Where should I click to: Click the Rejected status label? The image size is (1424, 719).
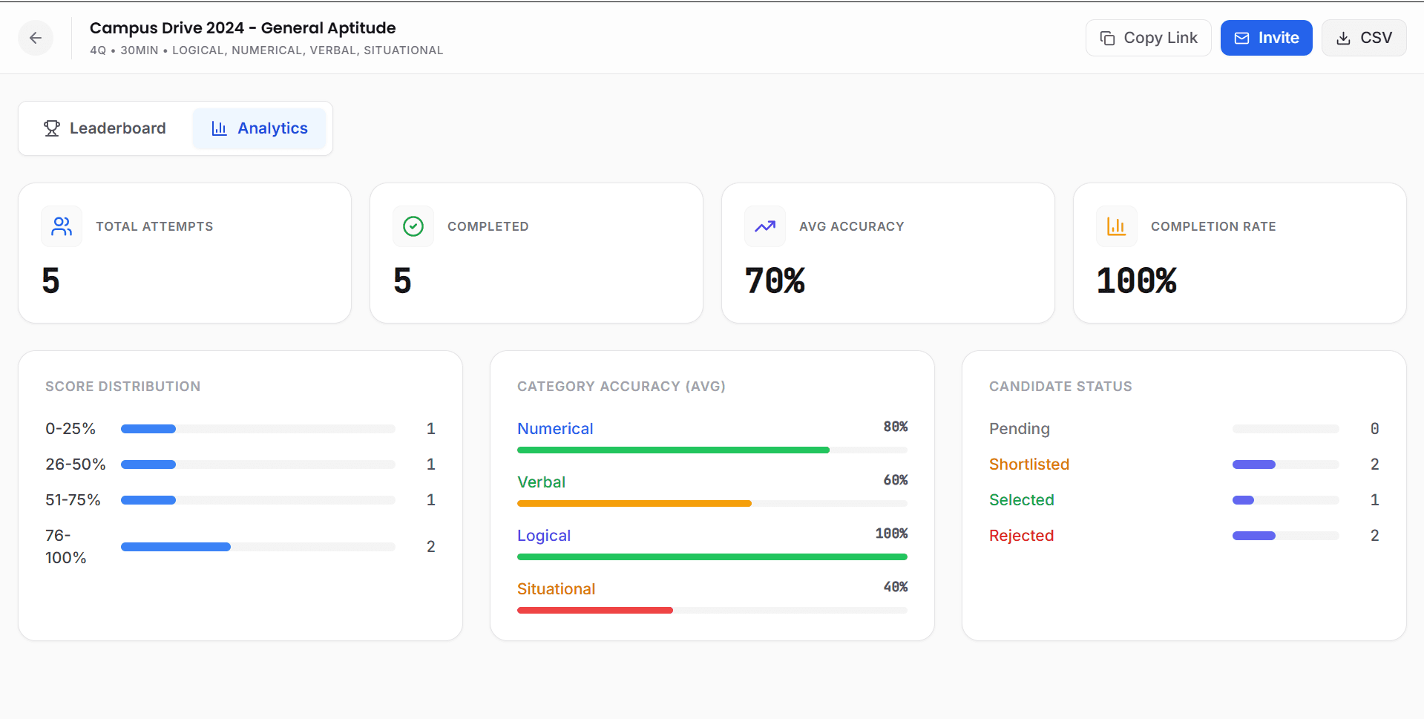click(1021, 536)
